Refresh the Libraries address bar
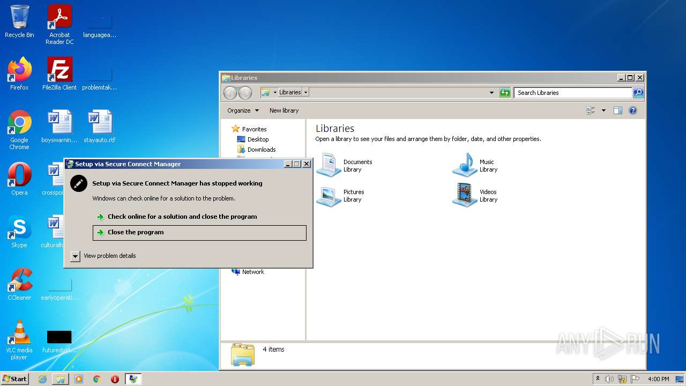Screen dimensions: 686x386 click(505, 93)
